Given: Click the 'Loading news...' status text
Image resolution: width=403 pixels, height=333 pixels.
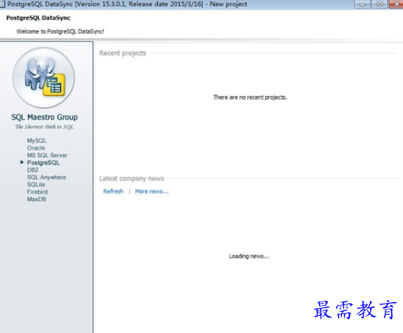Looking at the screenshot, I should point(249,256).
